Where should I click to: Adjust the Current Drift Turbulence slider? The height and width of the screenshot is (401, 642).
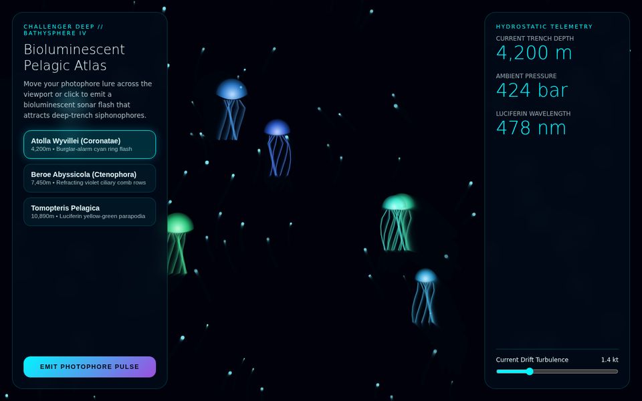point(557,372)
